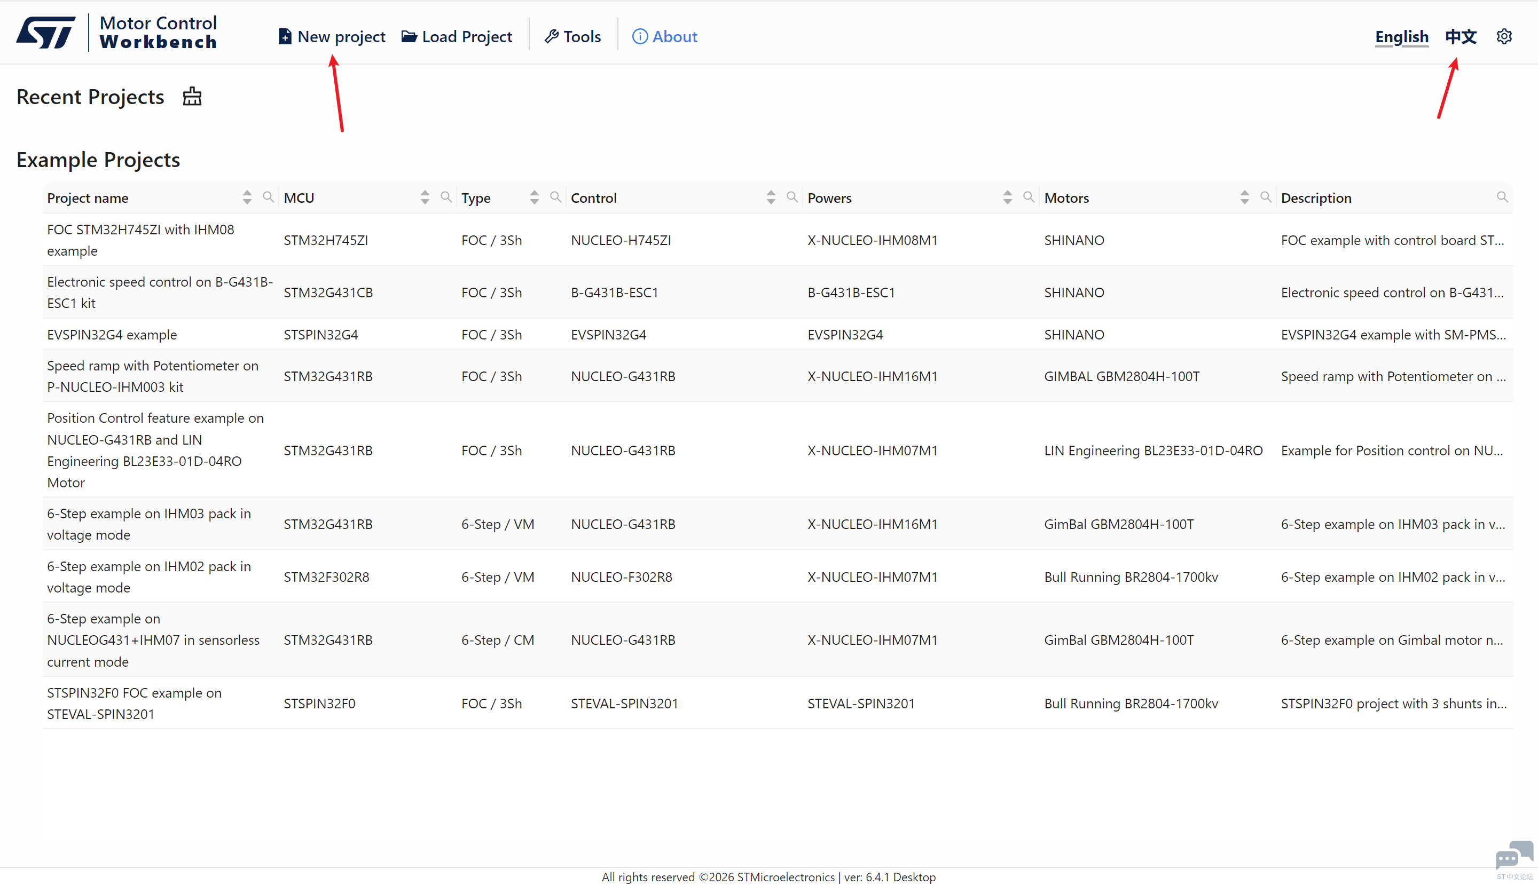Screen dimensions: 1538x885
Task: Search the Type column
Action: pyautogui.click(x=556, y=197)
